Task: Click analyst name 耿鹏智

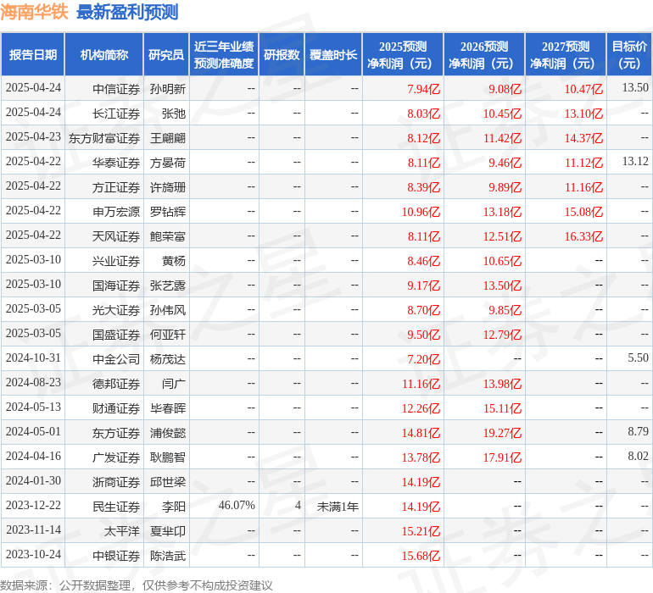Action: coord(168,457)
